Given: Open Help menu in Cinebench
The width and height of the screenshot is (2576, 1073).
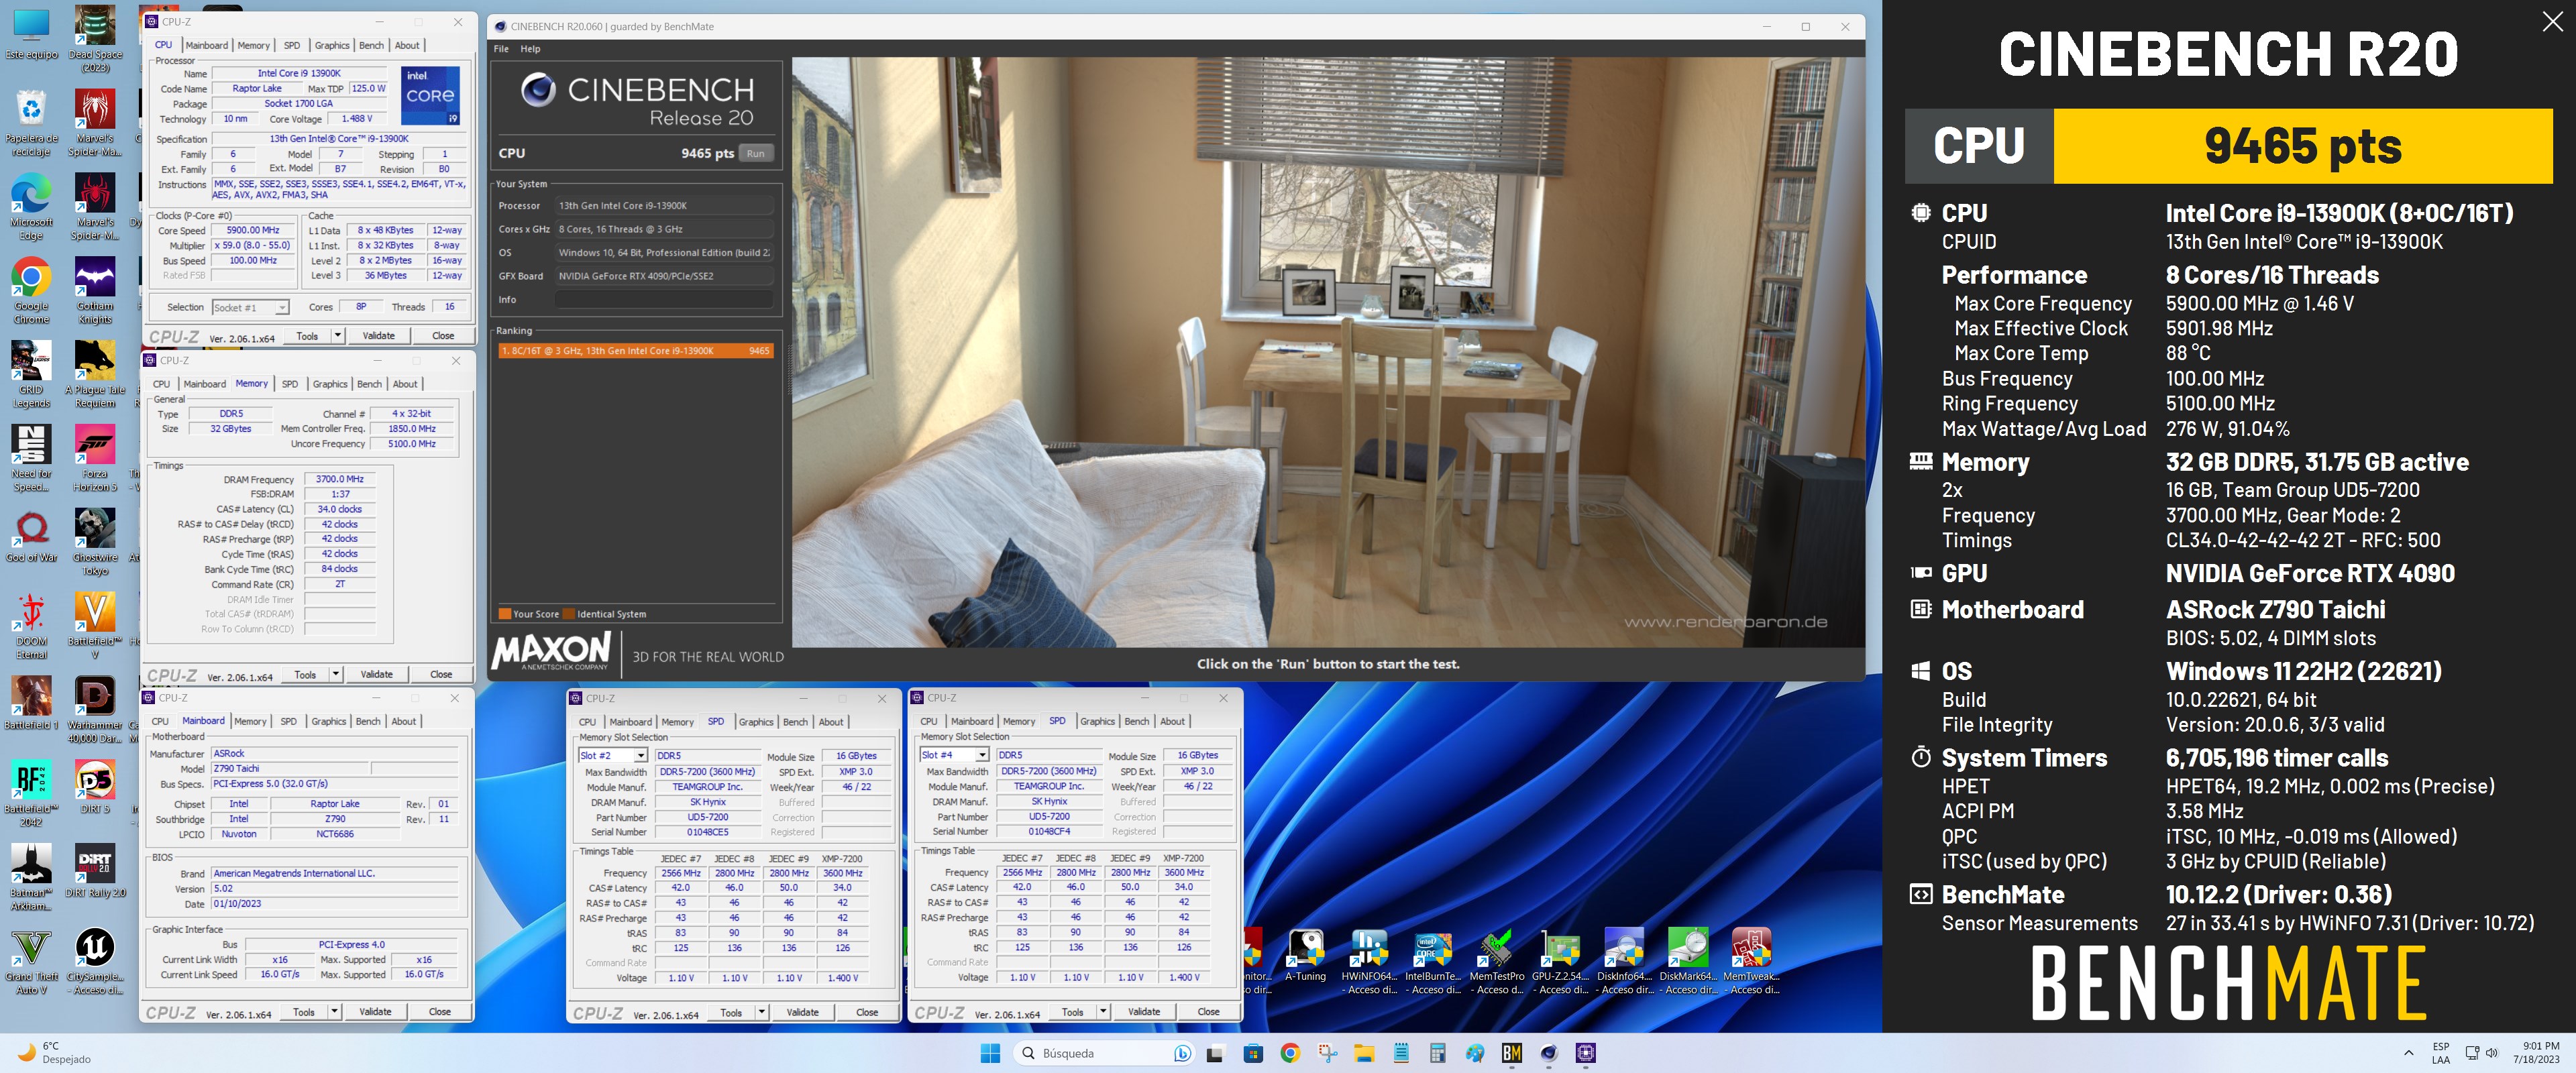Looking at the screenshot, I should 530,49.
